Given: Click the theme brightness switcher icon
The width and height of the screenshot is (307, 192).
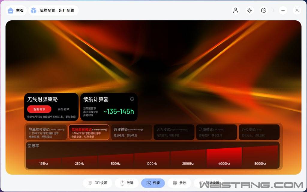Looking at the screenshot, I should pyautogui.click(x=249, y=10).
